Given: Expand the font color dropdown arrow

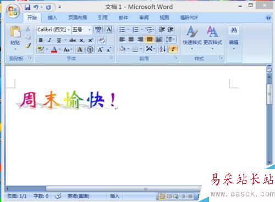Looking at the screenshot, I should pyautogui.click(x=60, y=49).
